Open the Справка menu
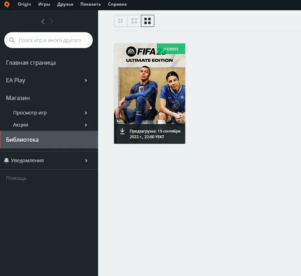The width and height of the screenshot is (301, 276). 117,4
